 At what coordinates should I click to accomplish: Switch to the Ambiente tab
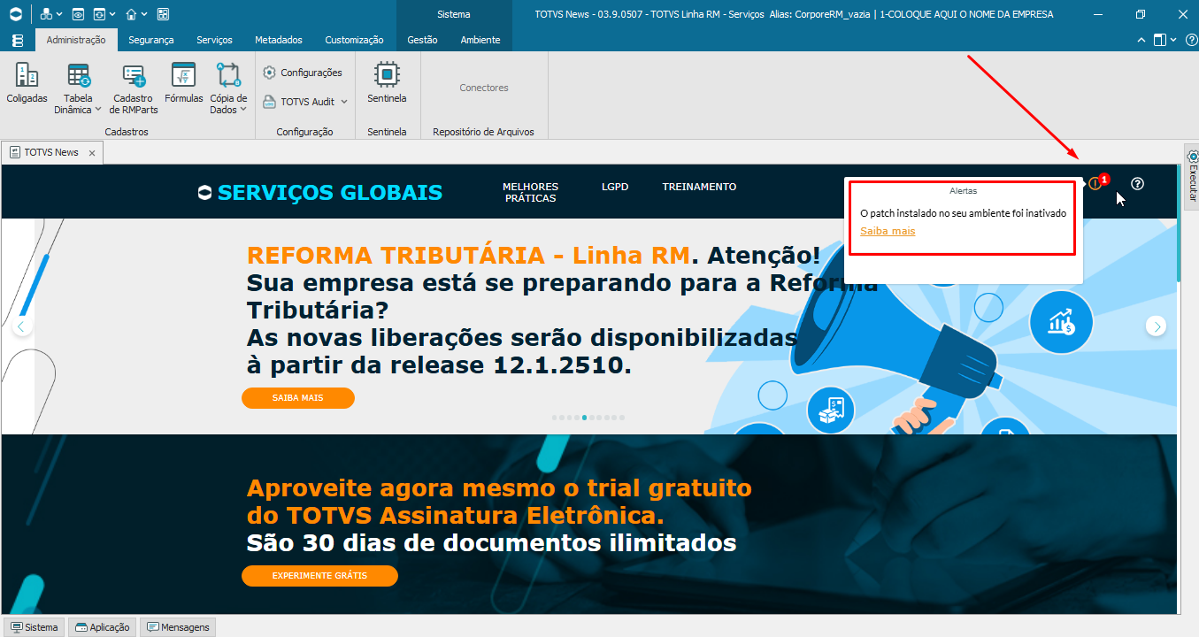pos(480,40)
